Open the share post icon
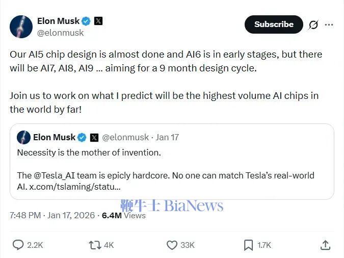Viewport: 344px width, 258px height. coord(325,245)
